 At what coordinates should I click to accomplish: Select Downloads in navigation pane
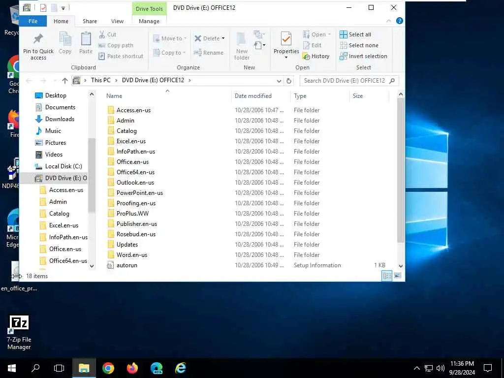coord(60,119)
